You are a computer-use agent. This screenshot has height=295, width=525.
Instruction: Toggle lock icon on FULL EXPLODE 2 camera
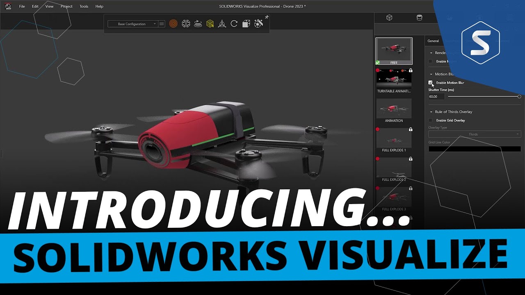tap(411, 159)
